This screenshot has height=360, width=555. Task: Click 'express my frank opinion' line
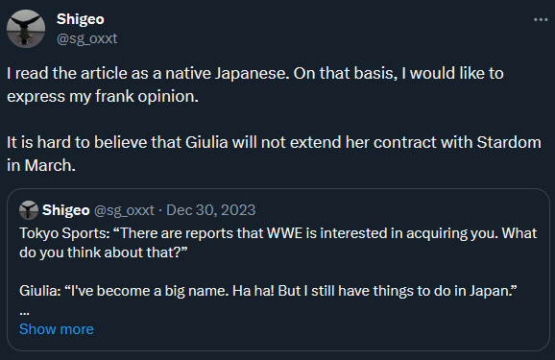[x=103, y=96]
